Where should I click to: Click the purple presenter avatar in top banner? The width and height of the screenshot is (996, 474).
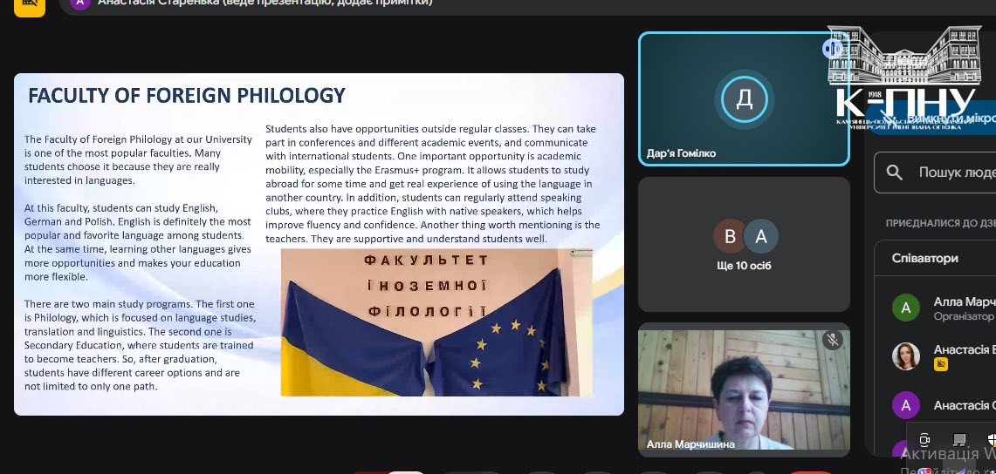tap(80, 3)
